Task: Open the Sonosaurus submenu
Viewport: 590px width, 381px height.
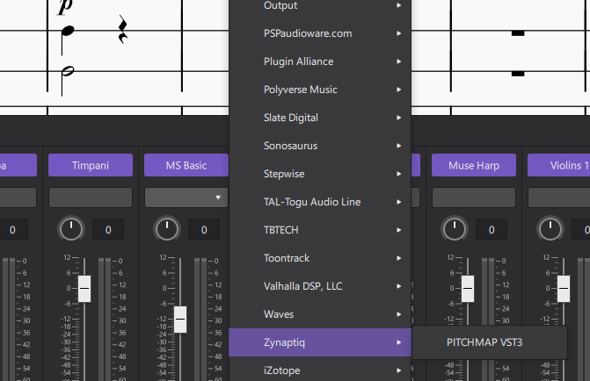Action: coord(320,146)
